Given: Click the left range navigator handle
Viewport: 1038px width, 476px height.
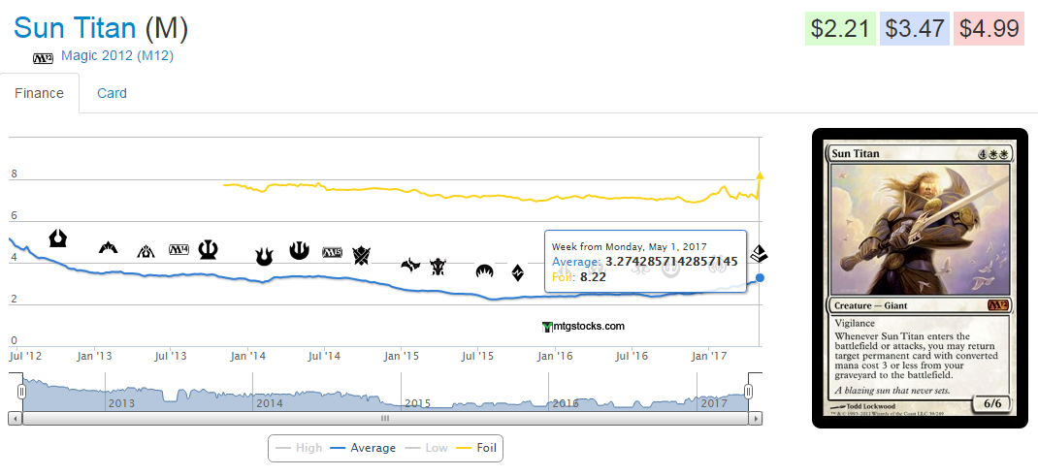Looking at the screenshot, I should (22, 392).
